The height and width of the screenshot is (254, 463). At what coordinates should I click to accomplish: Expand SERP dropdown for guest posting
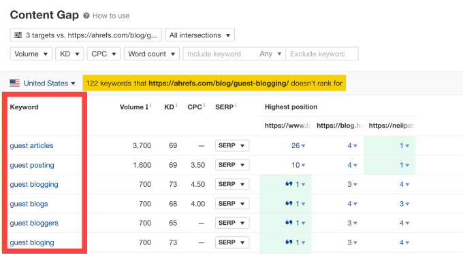coord(232,165)
